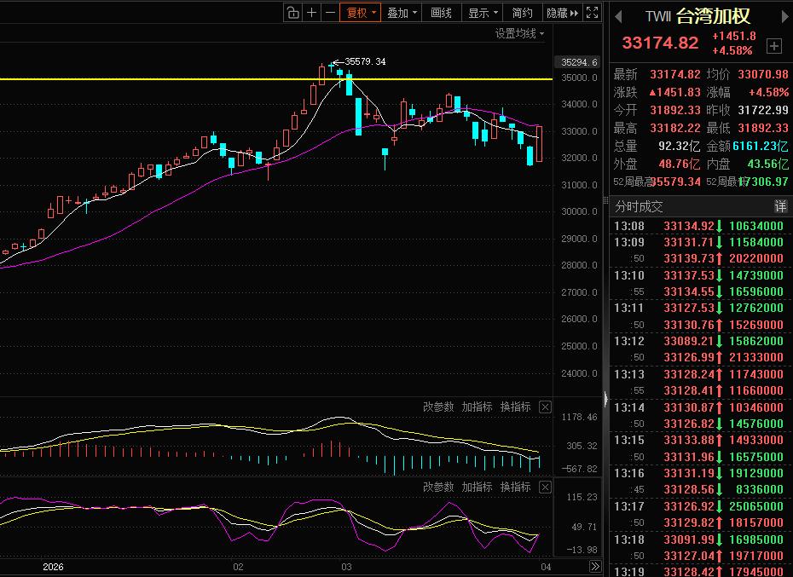Click 换指标 in MACD indicator panel
The width and height of the screenshot is (793, 577).
[x=515, y=407]
